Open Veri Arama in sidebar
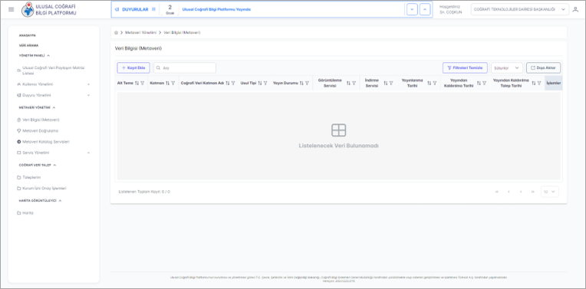The height and width of the screenshot is (289, 586). pos(28,45)
